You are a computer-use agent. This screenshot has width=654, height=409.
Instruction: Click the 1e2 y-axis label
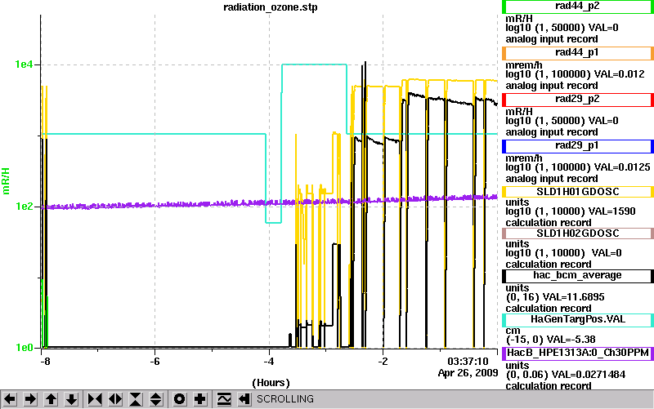[x=24, y=207]
